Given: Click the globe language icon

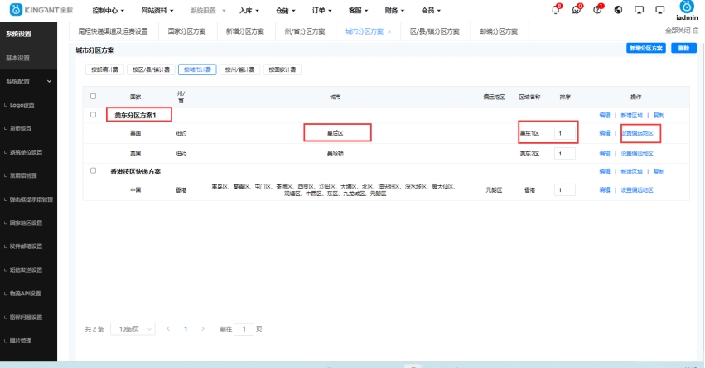Looking at the screenshot, I should coord(617,10).
